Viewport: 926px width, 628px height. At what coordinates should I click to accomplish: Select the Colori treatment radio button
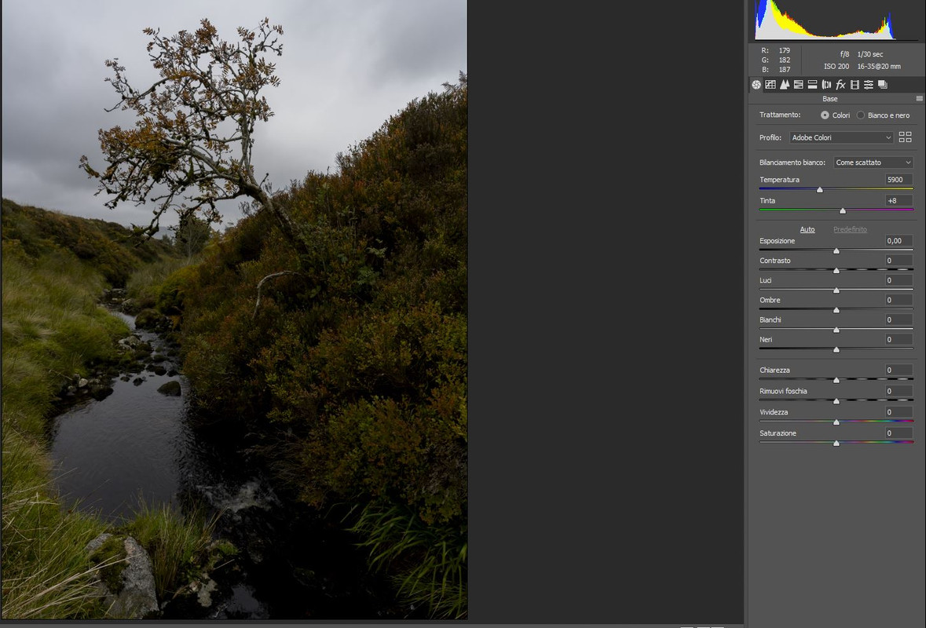[x=825, y=115]
